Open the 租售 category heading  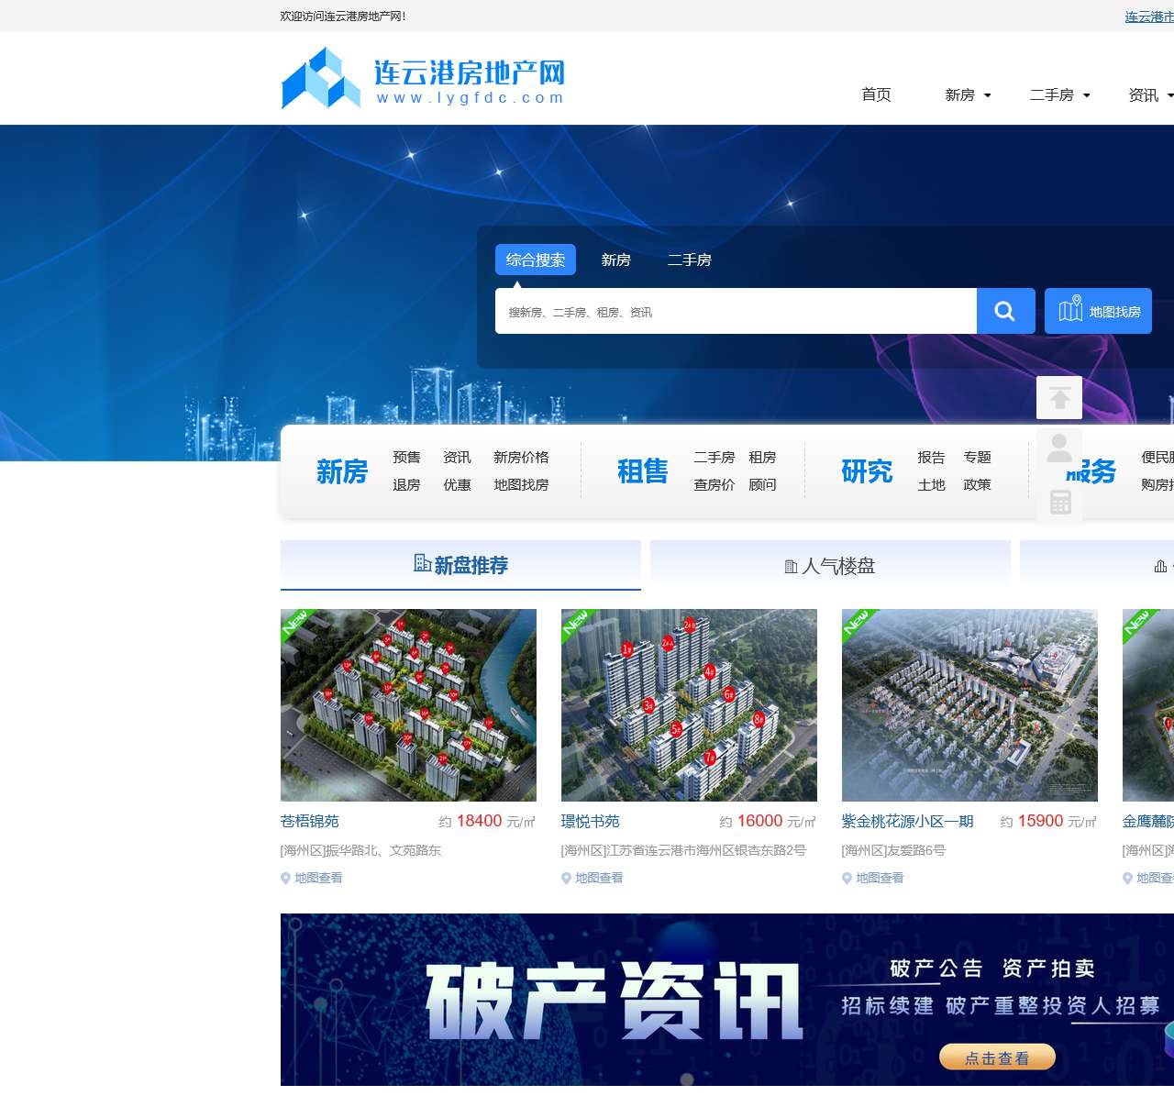tap(643, 471)
